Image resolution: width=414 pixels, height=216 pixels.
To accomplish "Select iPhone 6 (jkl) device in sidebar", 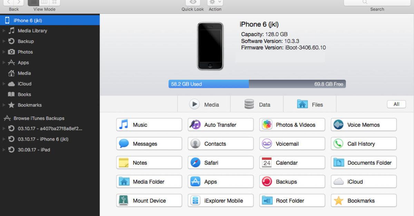I will tap(50, 20).
